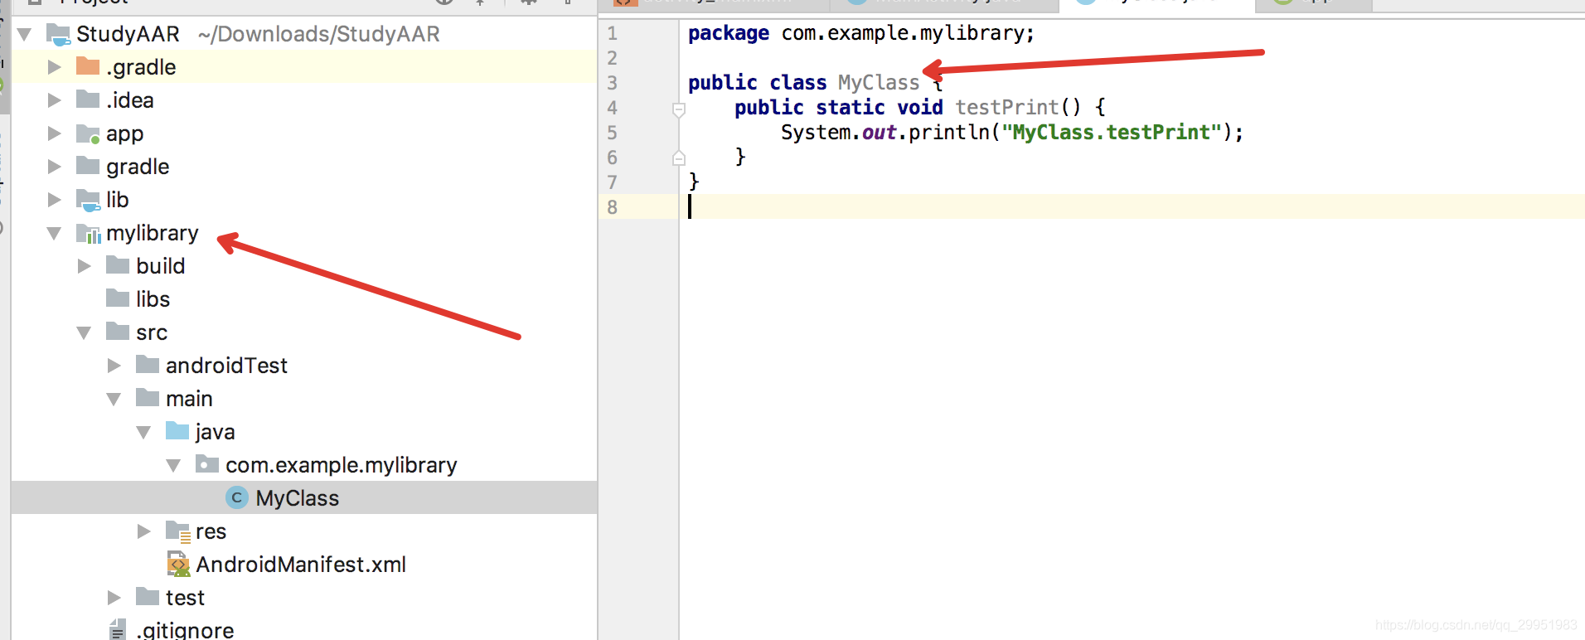Image resolution: width=1585 pixels, height=640 pixels.
Task: Collapse the com.example.mylibrary package
Action: [x=173, y=465]
